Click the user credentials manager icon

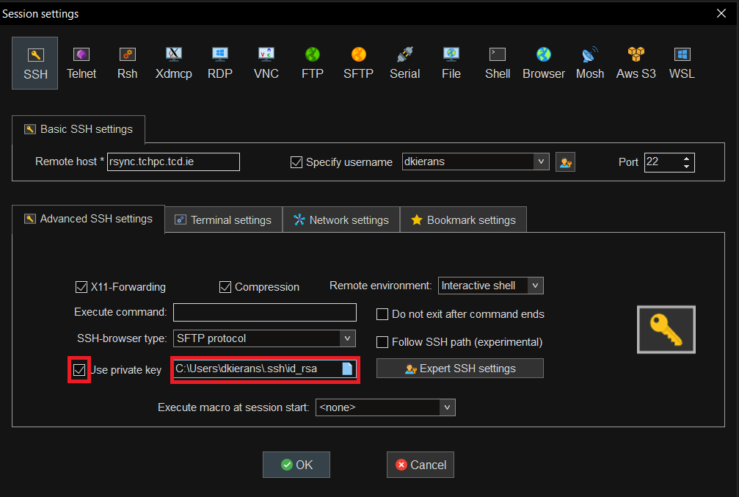coord(565,162)
